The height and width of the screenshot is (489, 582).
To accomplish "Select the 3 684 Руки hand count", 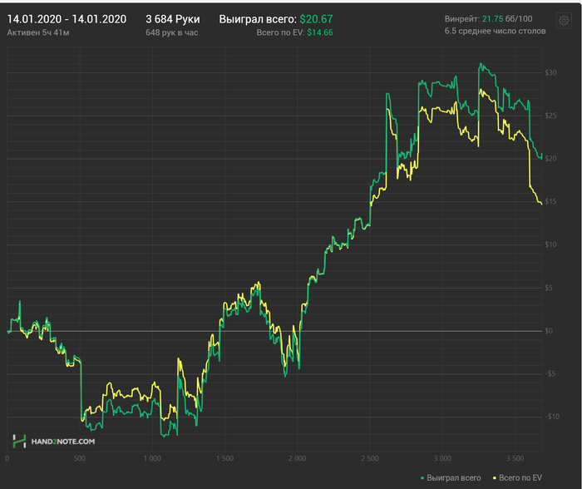I will coord(173,19).
